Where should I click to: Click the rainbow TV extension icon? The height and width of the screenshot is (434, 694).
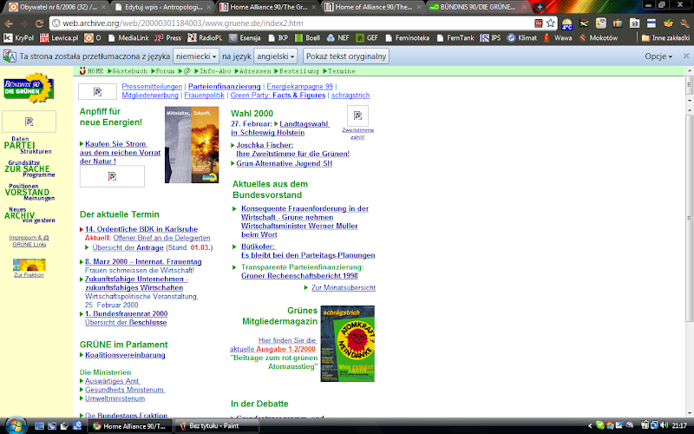618,23
